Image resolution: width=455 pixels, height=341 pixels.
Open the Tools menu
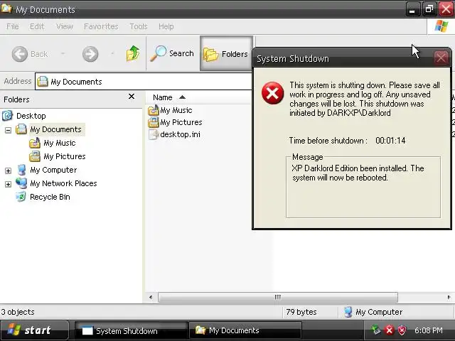click(x=139, y=26)
